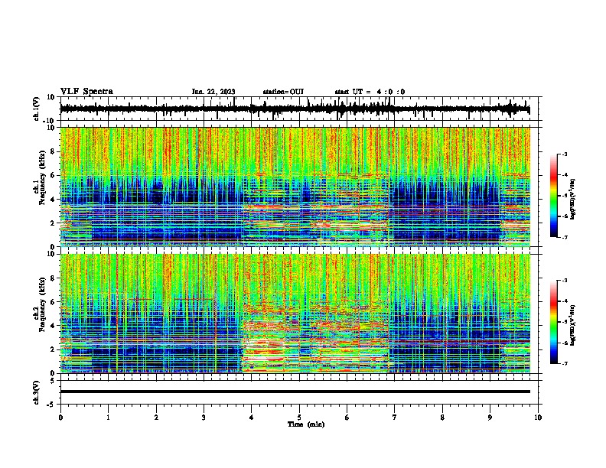The height and width of the screenshot is (468, 606).
Task: Click the "2" tick on the time axis
Action: 156,418
